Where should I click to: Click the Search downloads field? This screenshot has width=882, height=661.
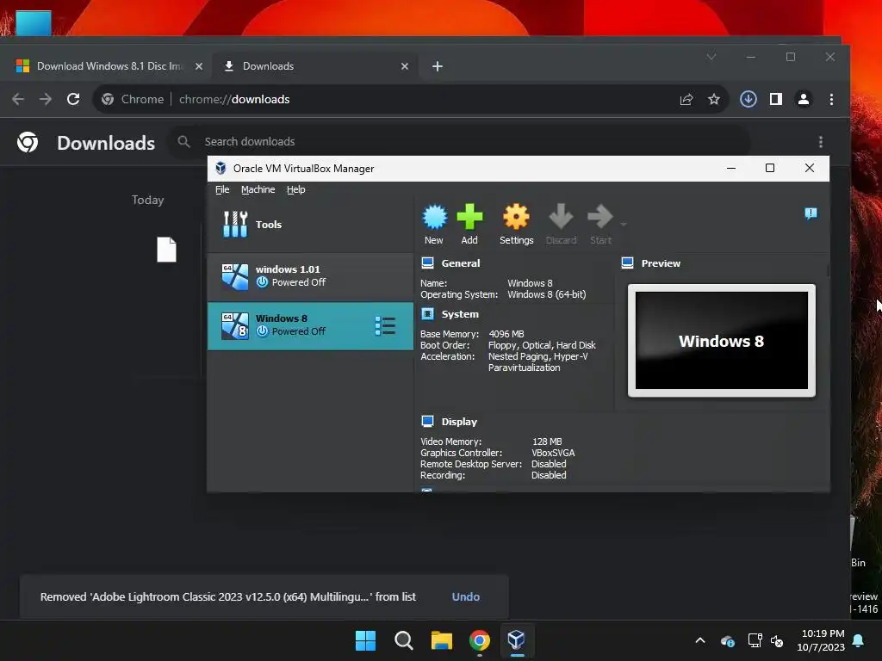click(460, 142)
